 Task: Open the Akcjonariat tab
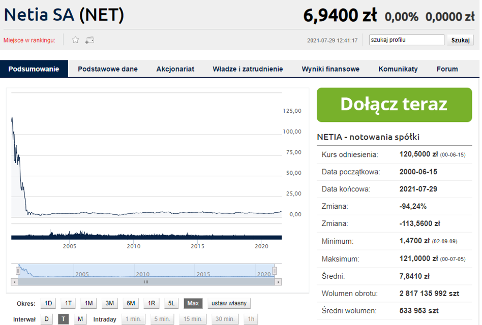(175, 69)
